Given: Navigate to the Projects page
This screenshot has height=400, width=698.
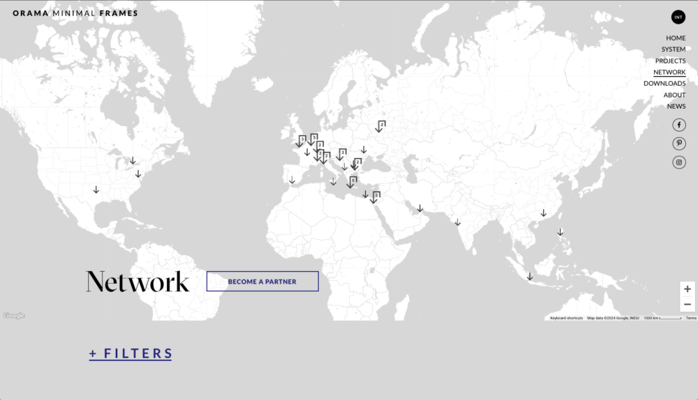Looking at the screenshot, I should tap(670, 61).
